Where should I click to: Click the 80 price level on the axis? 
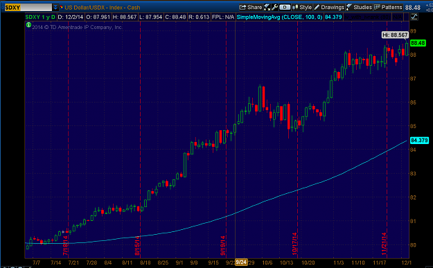tap(413, 245)
